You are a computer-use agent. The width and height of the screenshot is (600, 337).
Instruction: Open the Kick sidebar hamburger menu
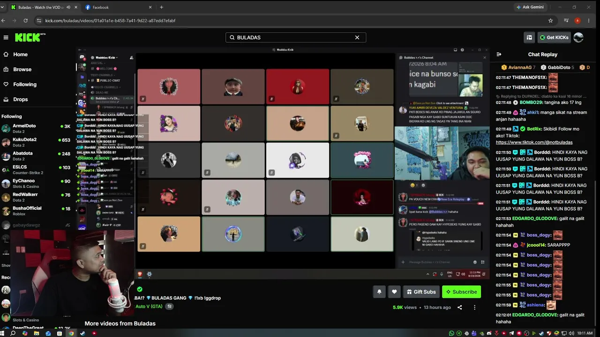[x=6, y=37]
